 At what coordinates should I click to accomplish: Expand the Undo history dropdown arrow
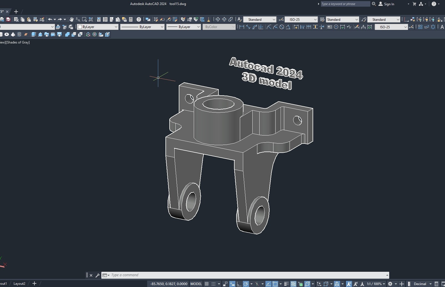(54, 19)
